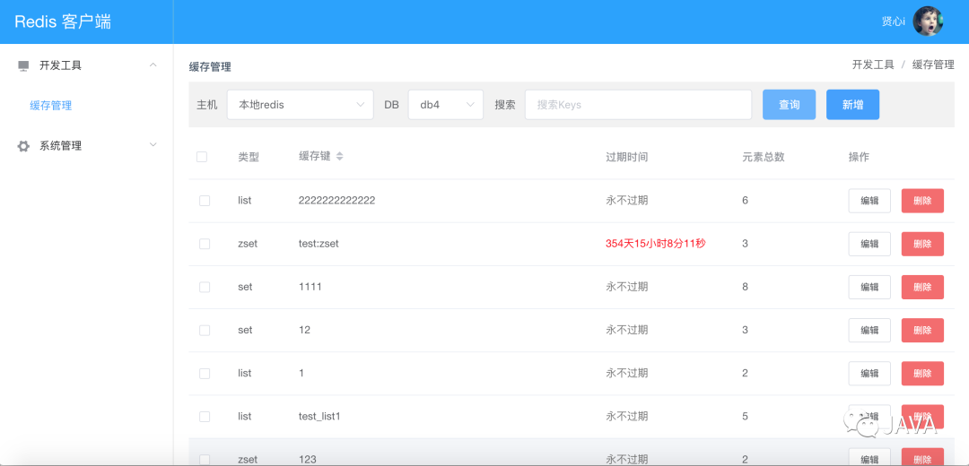Viewport: 969px width, 466px height.
Task: Tick the checkbox for key 12
Action: click(x=205, y=330)
